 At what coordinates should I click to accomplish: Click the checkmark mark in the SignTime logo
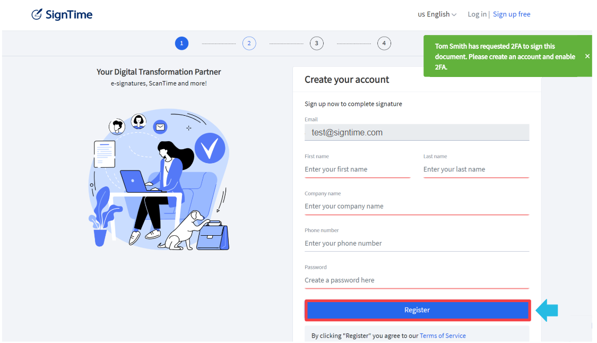36,13
